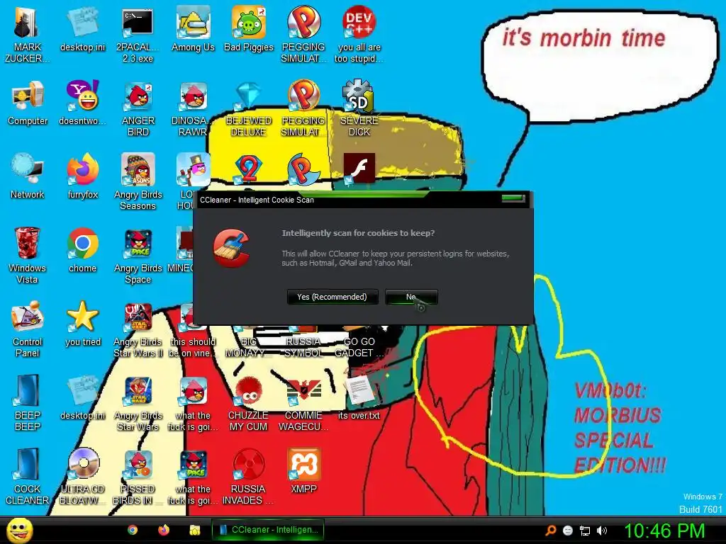Open the file explorer taskbar icon

[194, 530]
